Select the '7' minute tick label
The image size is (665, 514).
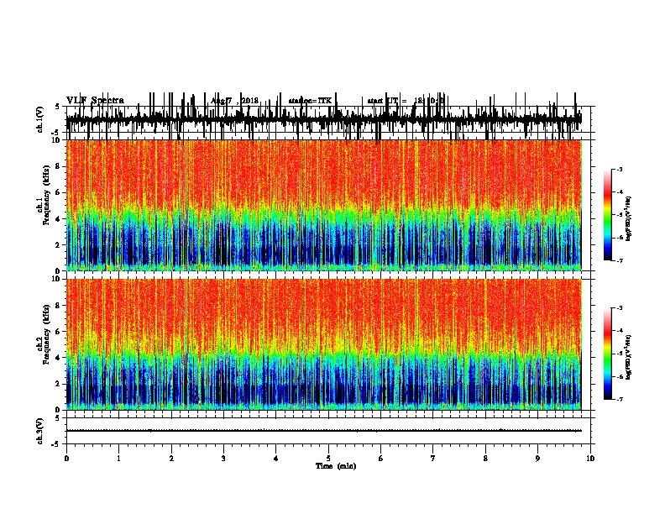[x=433, y=459]
